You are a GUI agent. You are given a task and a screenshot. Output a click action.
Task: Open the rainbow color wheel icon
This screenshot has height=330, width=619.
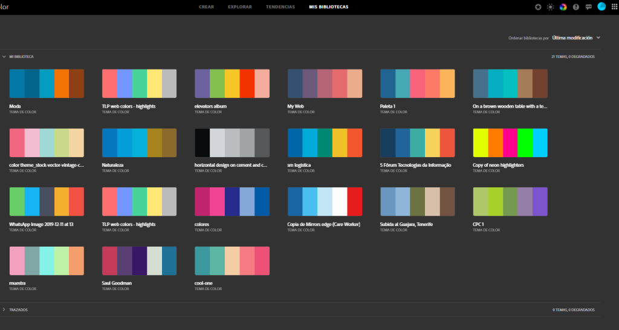click(563, 7)
